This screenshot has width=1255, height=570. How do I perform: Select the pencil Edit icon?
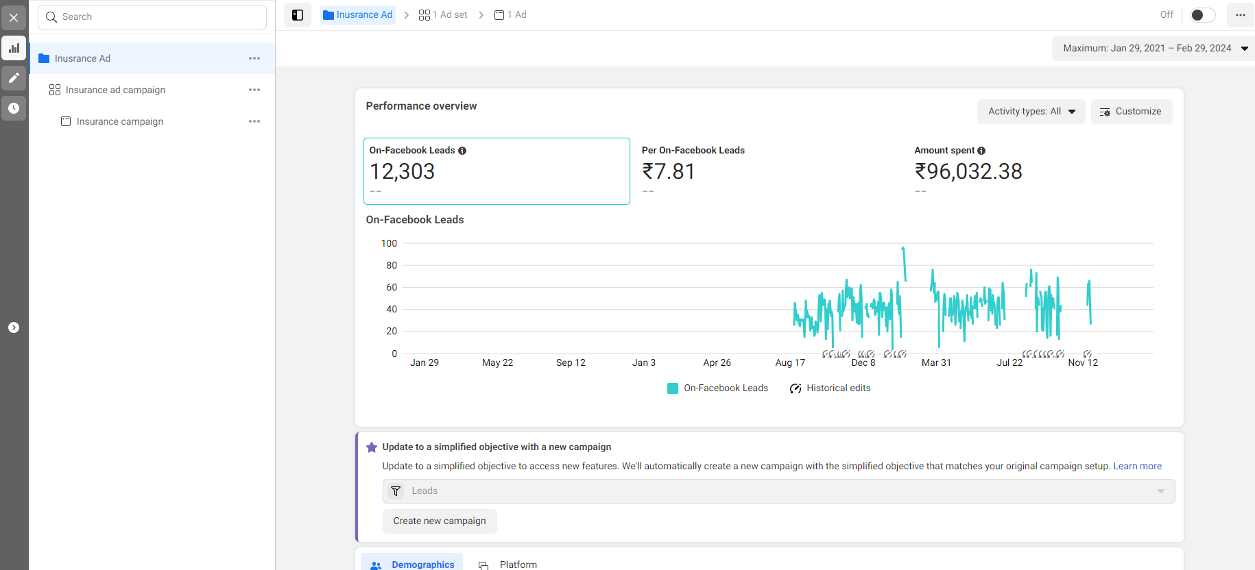point(14,78)
